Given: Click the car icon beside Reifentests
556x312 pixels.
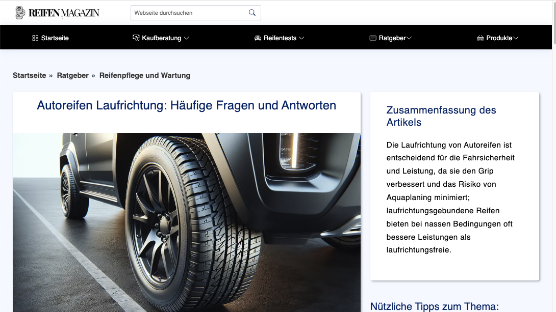Looking at the screenshot, I should pyautogui.click(x=258, y=38).
